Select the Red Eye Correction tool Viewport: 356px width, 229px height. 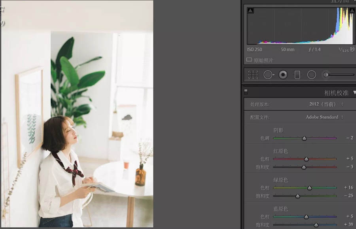(x=283, y=74)
